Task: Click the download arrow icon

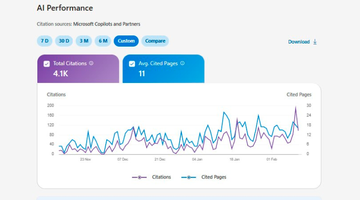Action: pyautogui.click(x=315, y=42)
